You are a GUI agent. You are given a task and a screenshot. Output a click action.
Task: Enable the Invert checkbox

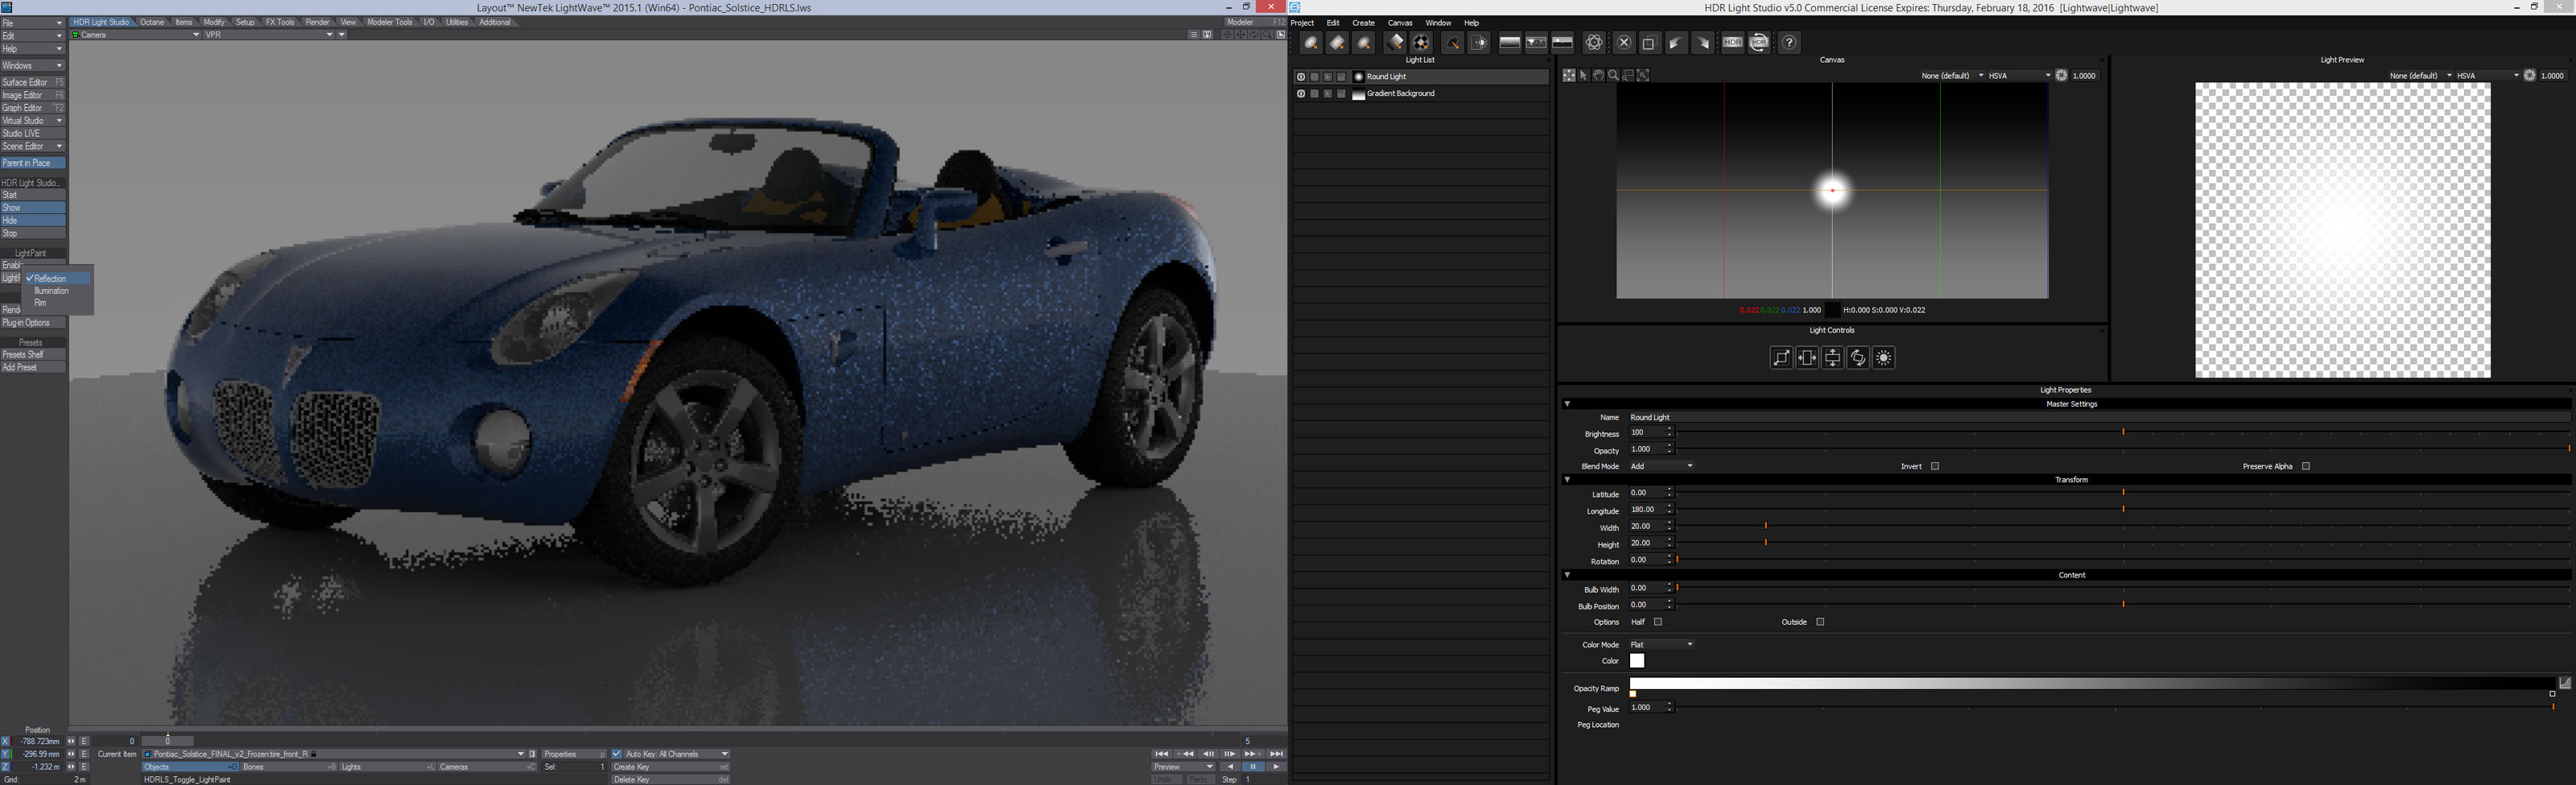pyautogui.click(x=1935, y=466)
